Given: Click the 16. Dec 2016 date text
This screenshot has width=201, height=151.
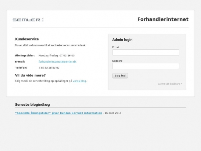Looking at the screenshot, I should pyautogui.click(x=113, y=113).
